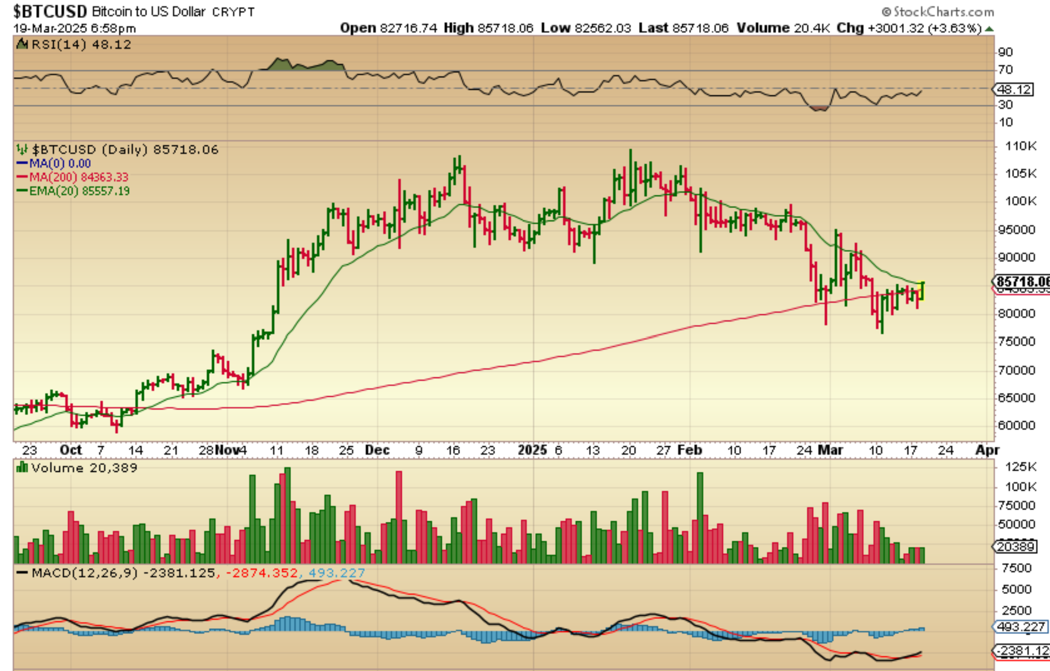This screenshot has width=1050, height=671.
Task: Click the black MACD line legend marker
Action: [x=22, y=573]
